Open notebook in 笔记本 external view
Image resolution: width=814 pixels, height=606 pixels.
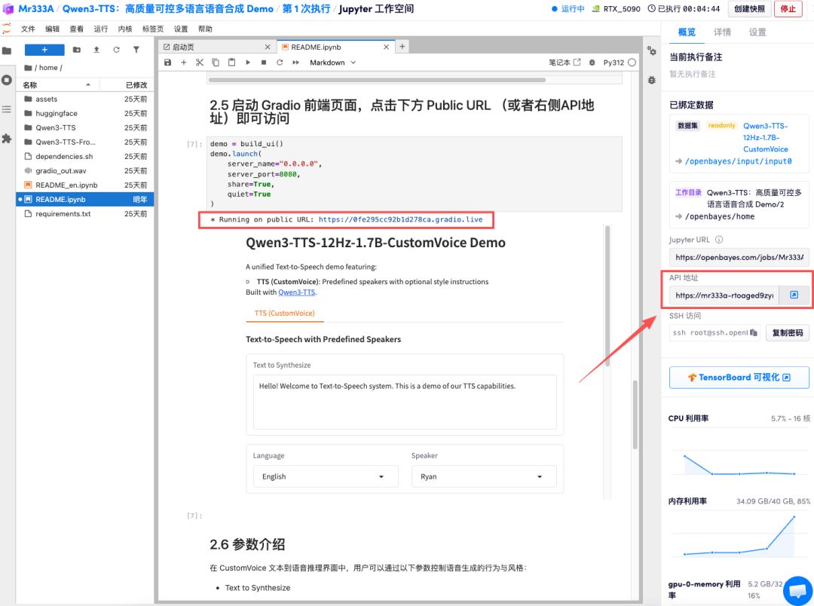click(x=565, y=63)
